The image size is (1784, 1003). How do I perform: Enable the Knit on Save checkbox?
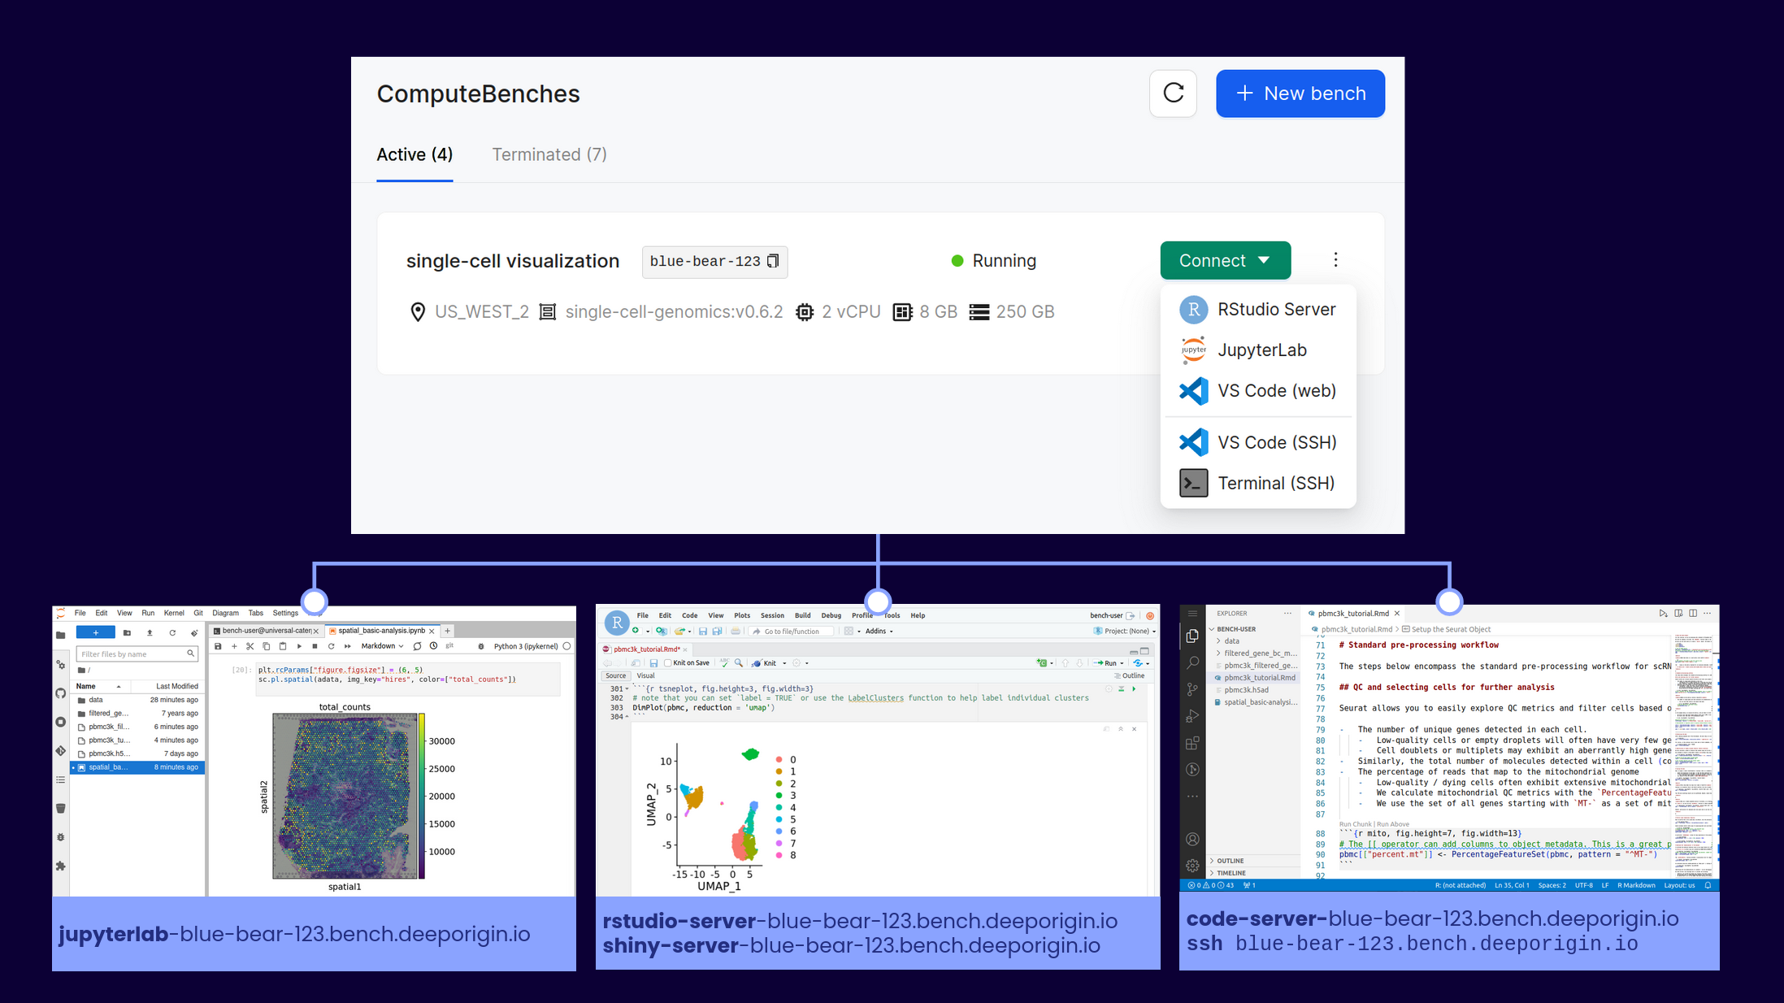click(x=667, y=662)
